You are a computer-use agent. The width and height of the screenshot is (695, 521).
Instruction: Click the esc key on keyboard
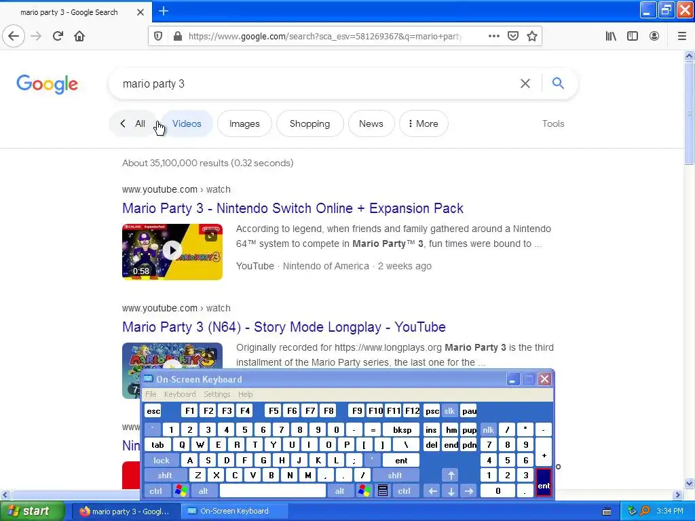(x=153, y=411)
